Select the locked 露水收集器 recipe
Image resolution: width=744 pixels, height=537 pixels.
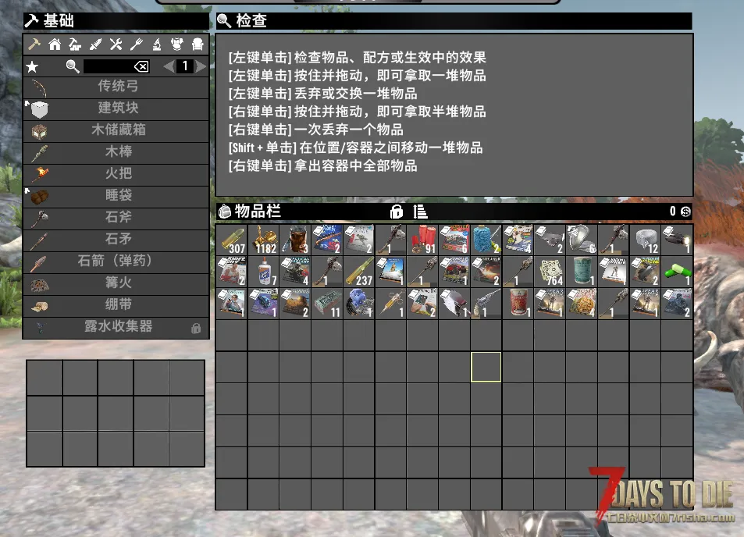(x=116, y=328)
